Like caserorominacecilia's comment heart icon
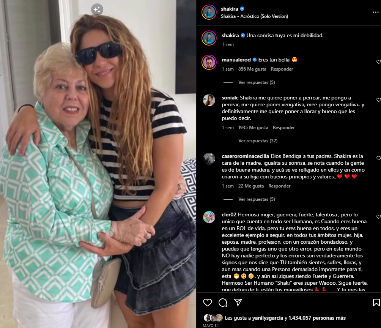This screenshot has height=328, width=381. [x=379, y=158]
